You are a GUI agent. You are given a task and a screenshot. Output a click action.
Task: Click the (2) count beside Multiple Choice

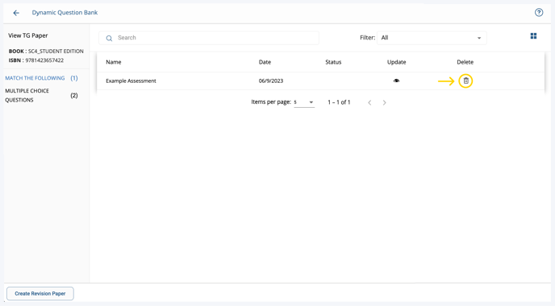coord(74,95)
